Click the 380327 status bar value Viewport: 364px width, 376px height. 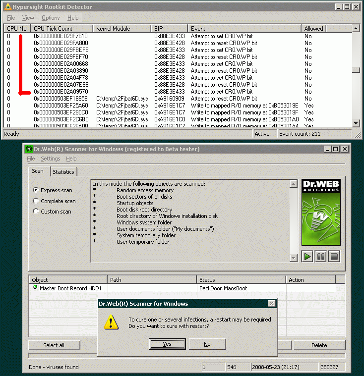click(333, 367)
